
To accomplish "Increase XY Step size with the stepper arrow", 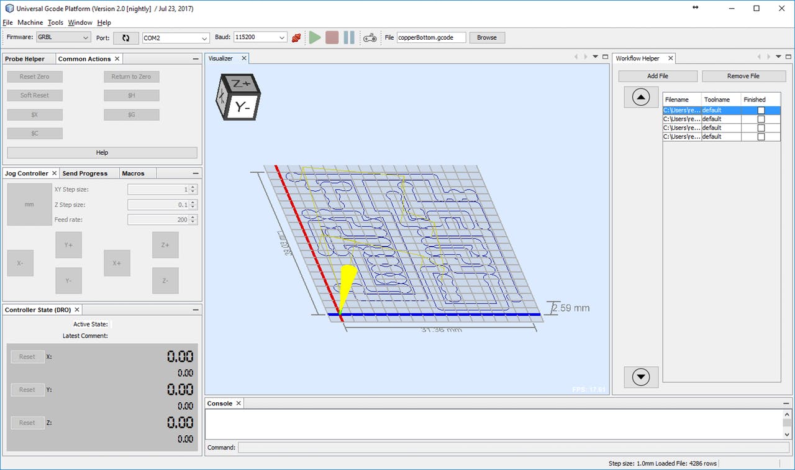I will point(194,187).
